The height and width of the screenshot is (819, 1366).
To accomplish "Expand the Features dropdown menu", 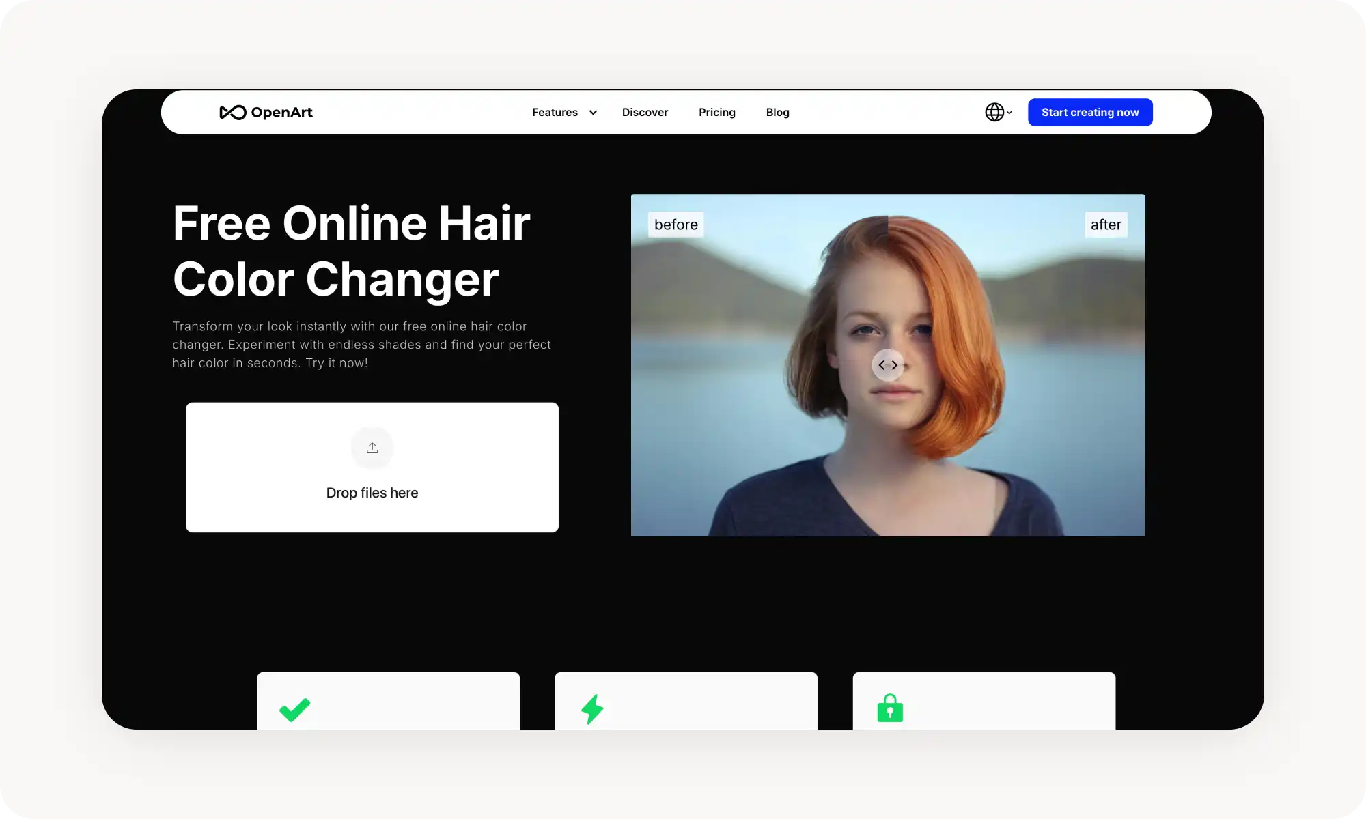I will point(555,112).
